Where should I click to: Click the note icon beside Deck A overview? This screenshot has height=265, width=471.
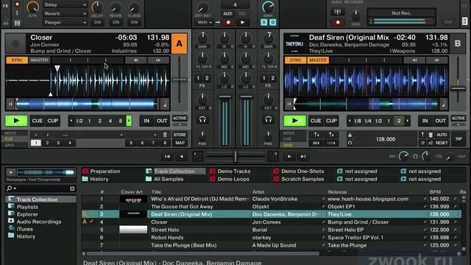(x=165, y=104)
